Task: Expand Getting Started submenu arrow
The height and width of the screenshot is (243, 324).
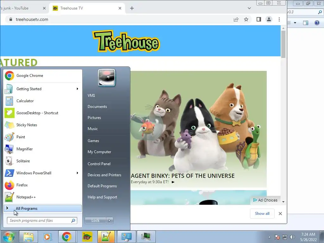Action: [78, 89]
